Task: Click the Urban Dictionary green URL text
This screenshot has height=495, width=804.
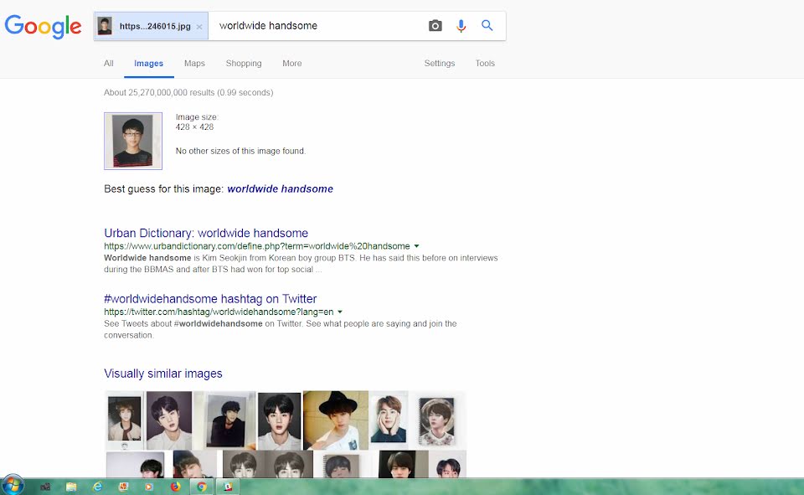Action: coord(257,246)
